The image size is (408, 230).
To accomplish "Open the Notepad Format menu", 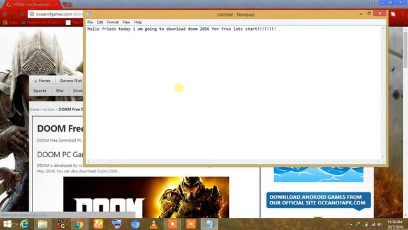I will click(x=113, y=22).
